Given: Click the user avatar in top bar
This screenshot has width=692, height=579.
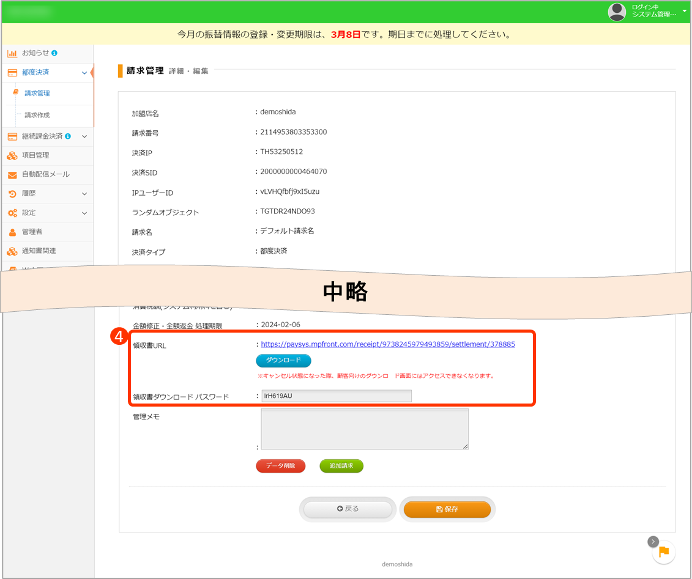Looking at the screenshot, I should pos(617,12).
